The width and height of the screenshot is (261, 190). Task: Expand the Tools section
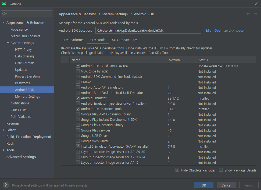point(3,150)
